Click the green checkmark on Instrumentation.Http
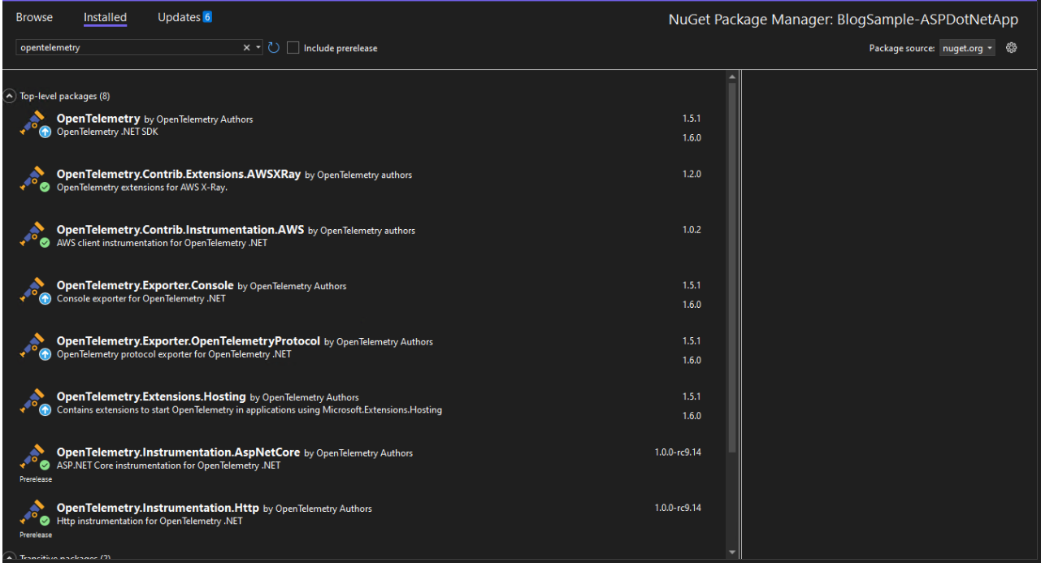This screenshot has height=563, width=1041. 46,522
